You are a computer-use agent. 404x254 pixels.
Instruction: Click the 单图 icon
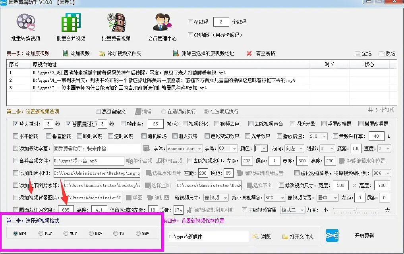point(129,198)
